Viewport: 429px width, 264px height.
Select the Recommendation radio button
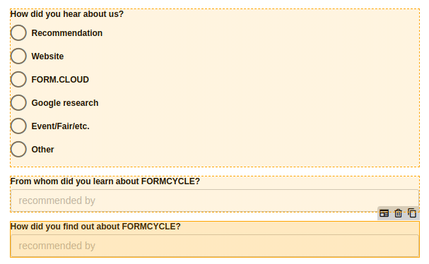click(x=18, y=32)
